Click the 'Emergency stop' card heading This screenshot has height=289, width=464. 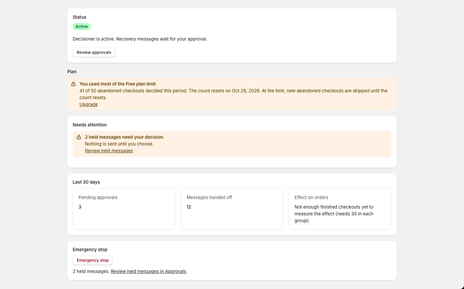(90, 249)
